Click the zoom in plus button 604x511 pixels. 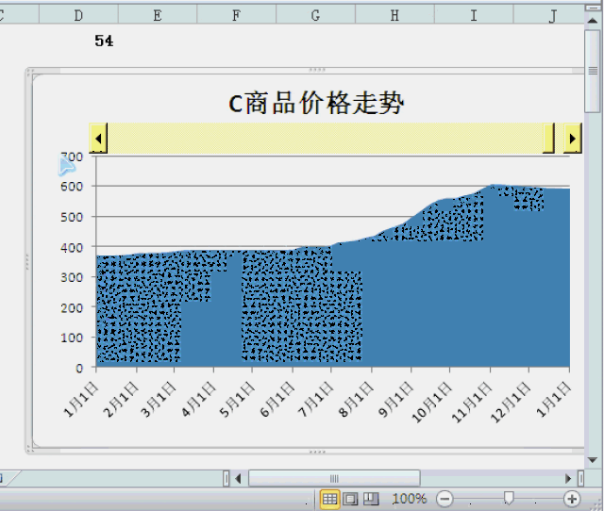click(572, 499)
